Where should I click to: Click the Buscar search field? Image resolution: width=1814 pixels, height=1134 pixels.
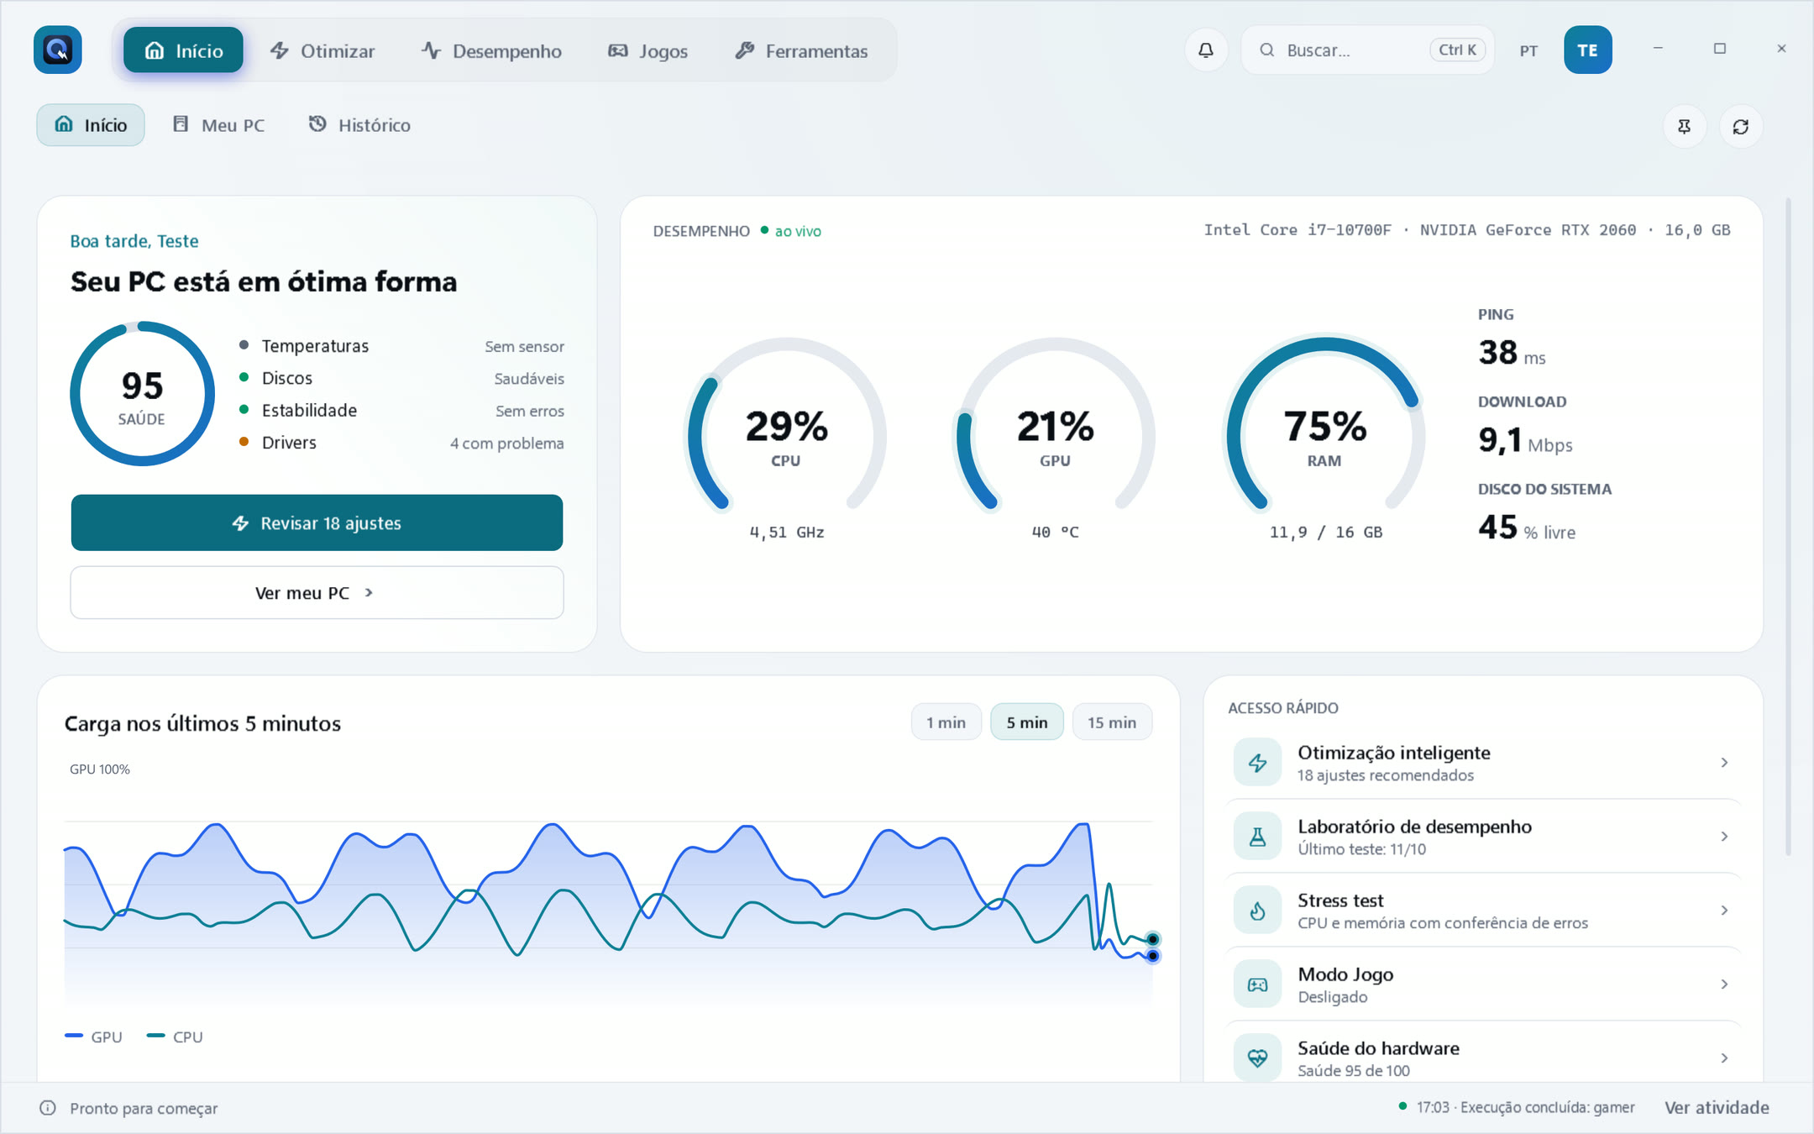coord(1367,50)
